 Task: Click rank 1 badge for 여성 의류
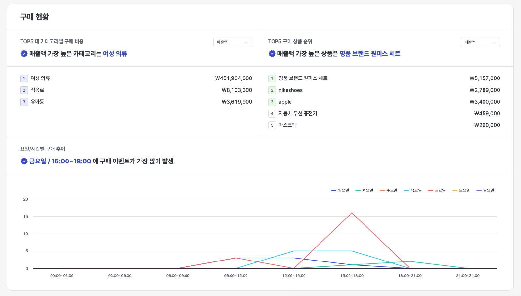click(24, 78)
